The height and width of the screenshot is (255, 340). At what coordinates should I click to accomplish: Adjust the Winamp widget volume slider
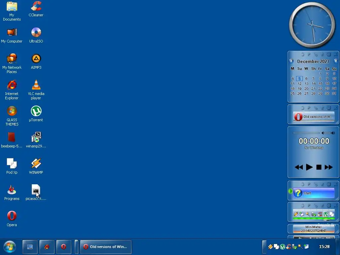(x=328, y=133)
